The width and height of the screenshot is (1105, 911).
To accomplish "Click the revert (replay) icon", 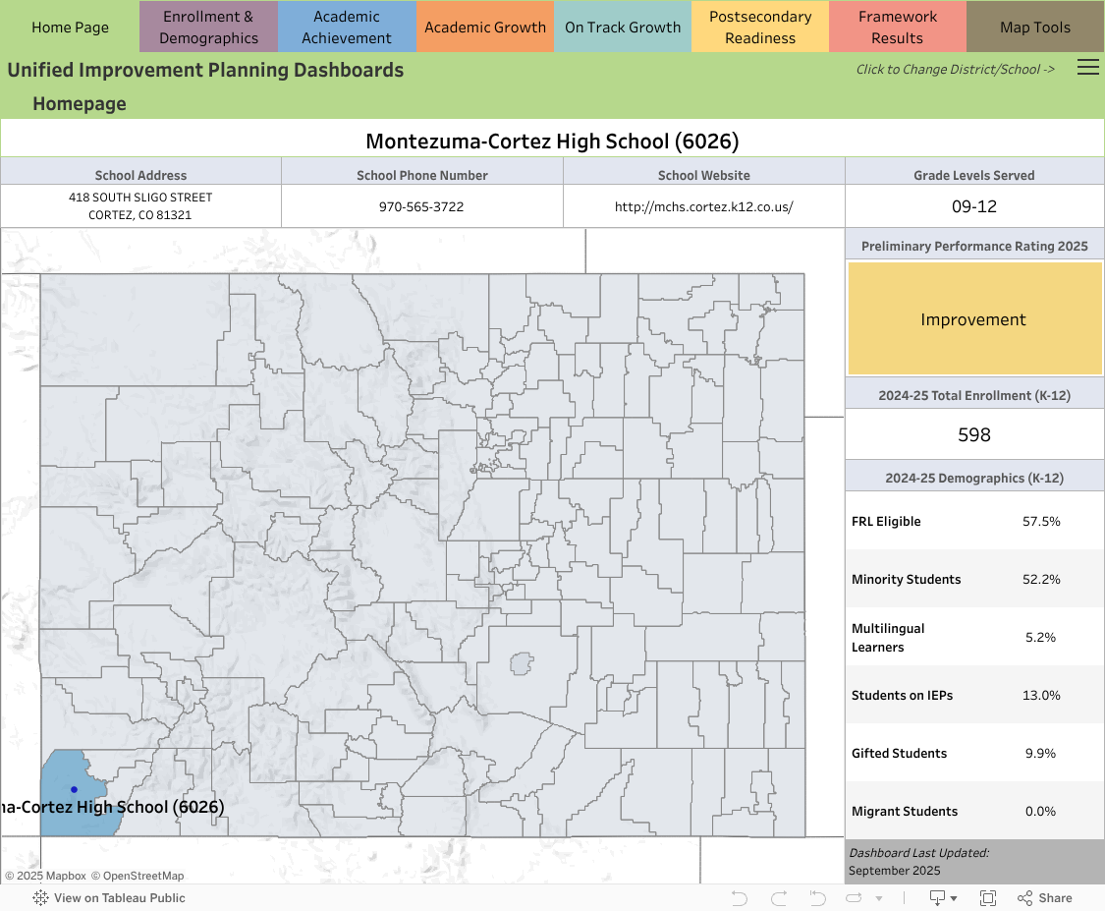I will [x=817, y=897].
